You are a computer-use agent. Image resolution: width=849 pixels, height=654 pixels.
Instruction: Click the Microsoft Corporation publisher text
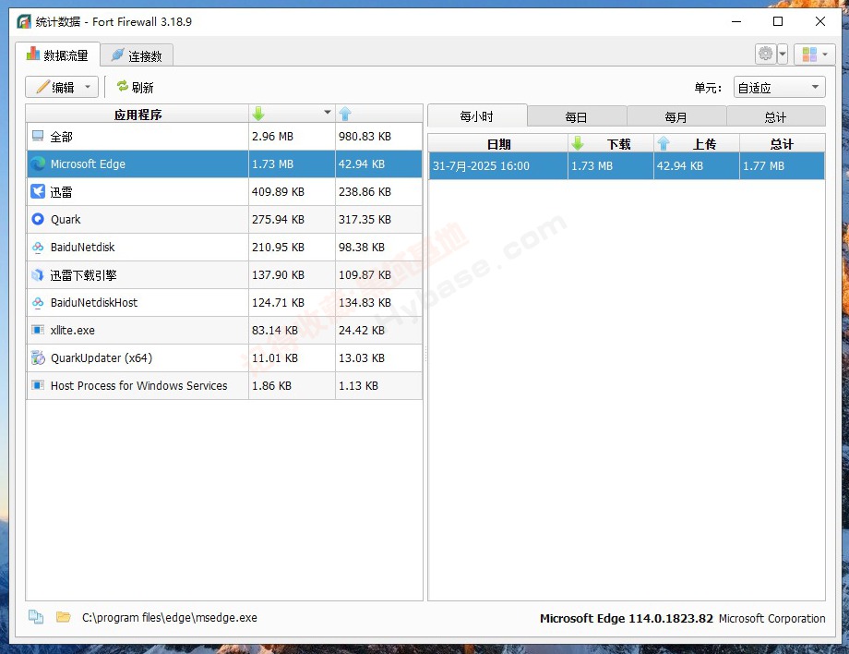pos(771,618)
